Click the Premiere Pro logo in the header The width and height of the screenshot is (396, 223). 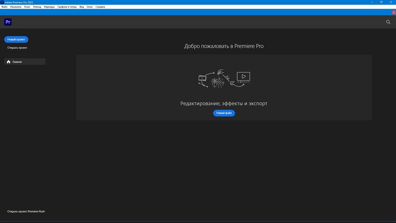[8, 22]
